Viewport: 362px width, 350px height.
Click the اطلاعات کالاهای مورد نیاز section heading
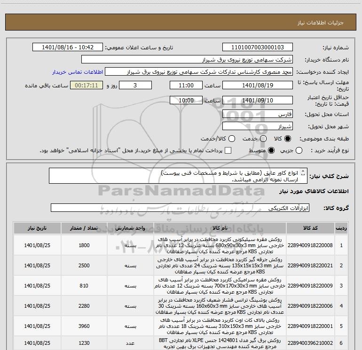coord(314,191)
